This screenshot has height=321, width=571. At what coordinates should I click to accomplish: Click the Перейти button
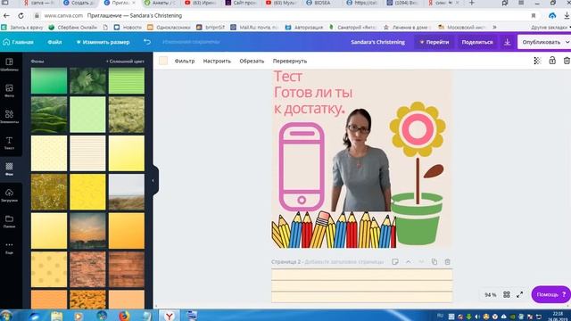pos(434,42)
